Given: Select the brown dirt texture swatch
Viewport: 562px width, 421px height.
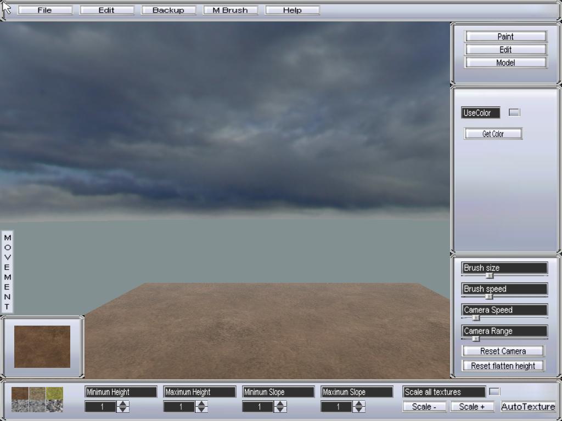Looking at the screenshot, I should (x=20, y=393).
